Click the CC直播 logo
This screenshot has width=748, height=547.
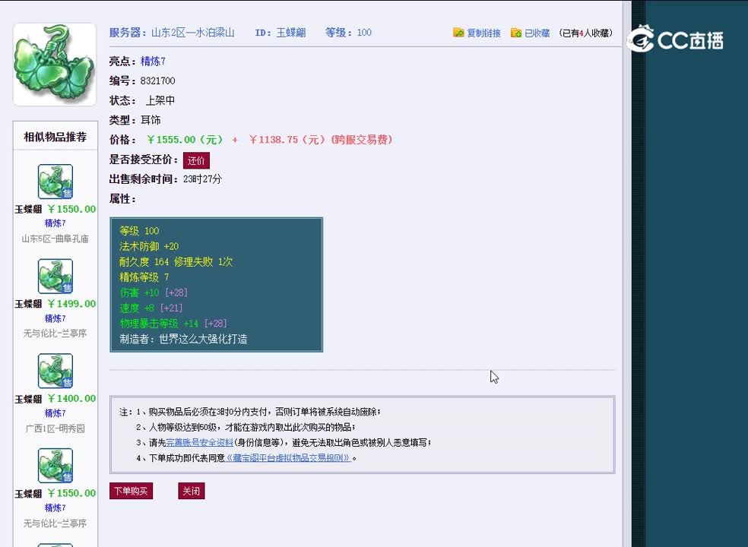675,39
